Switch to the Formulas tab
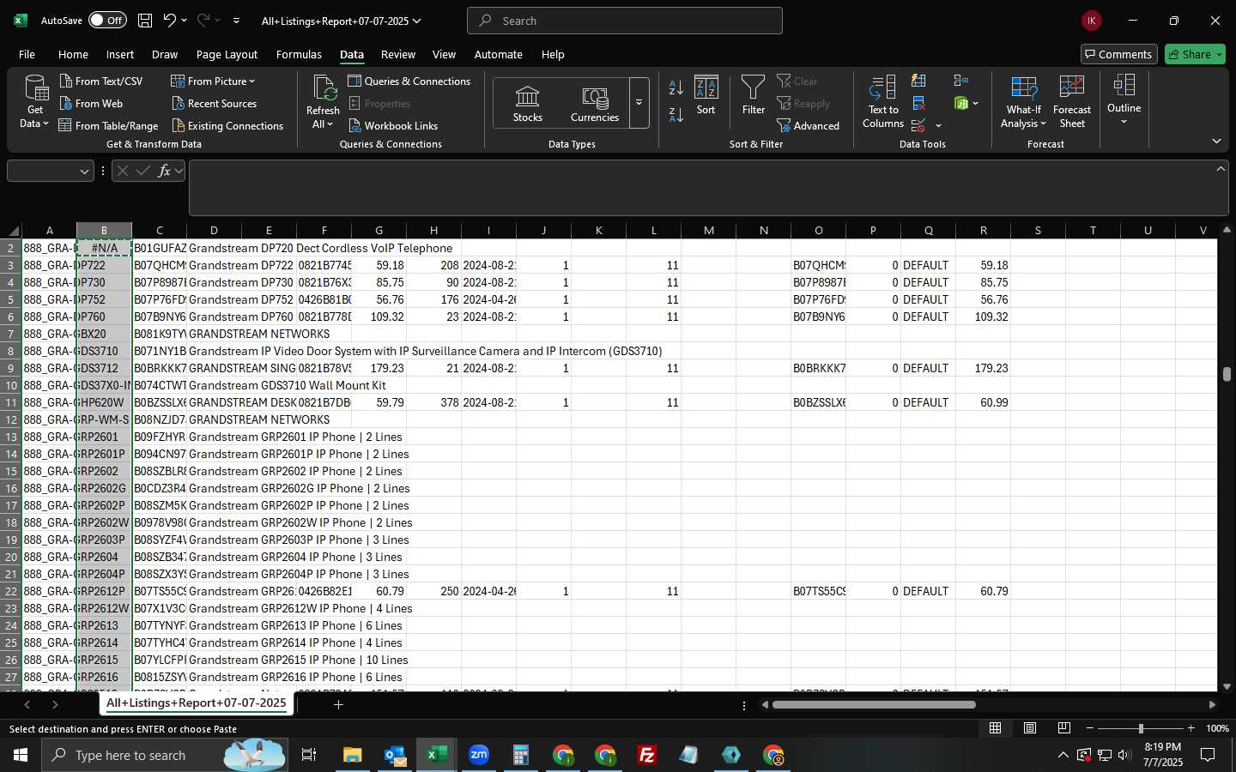This screenshot has width=1236, height=772. coord(299,54)
